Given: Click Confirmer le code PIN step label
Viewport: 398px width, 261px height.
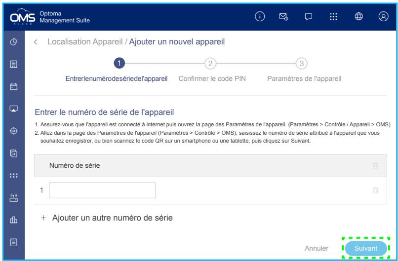Looking at the screenshot, I should 212,78.
